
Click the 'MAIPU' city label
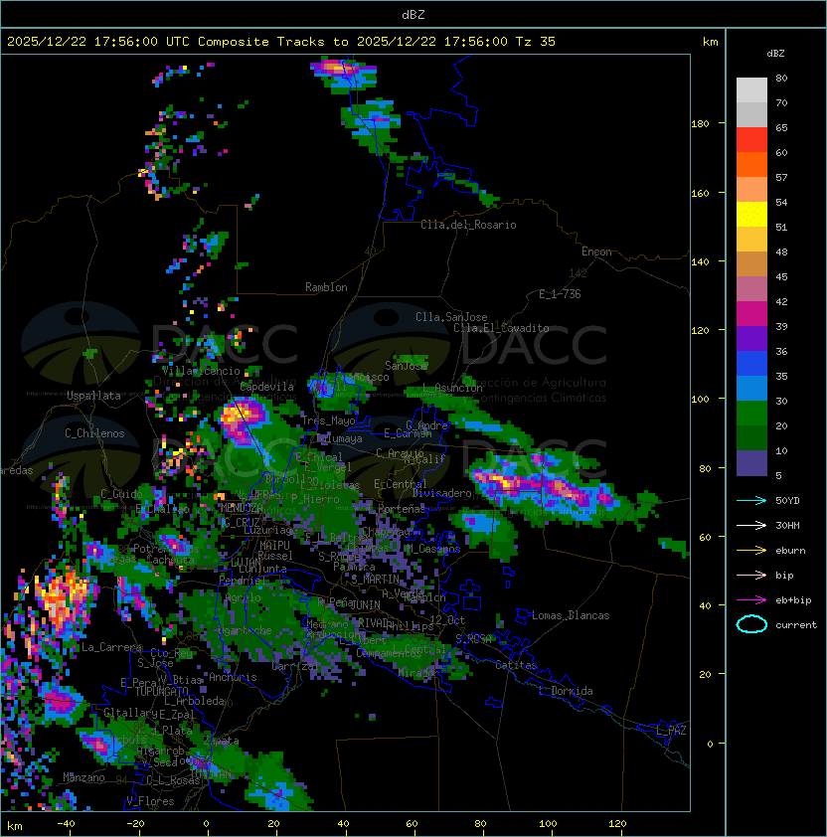pos(274,545)
